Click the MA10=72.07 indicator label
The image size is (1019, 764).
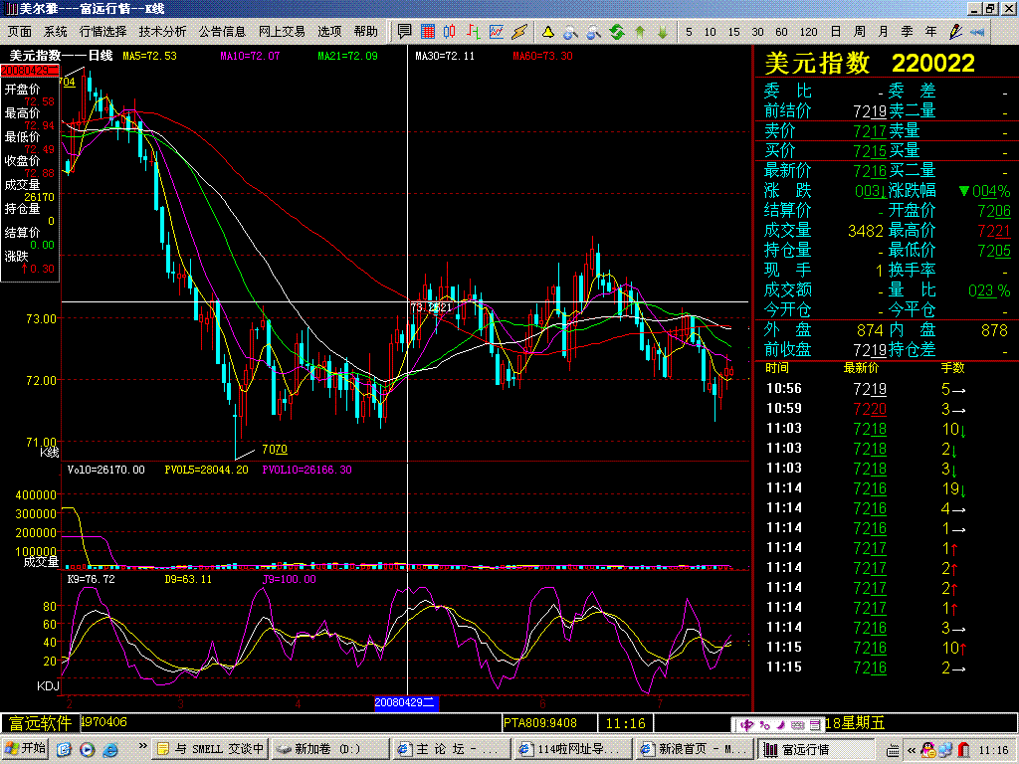[250, 56]
